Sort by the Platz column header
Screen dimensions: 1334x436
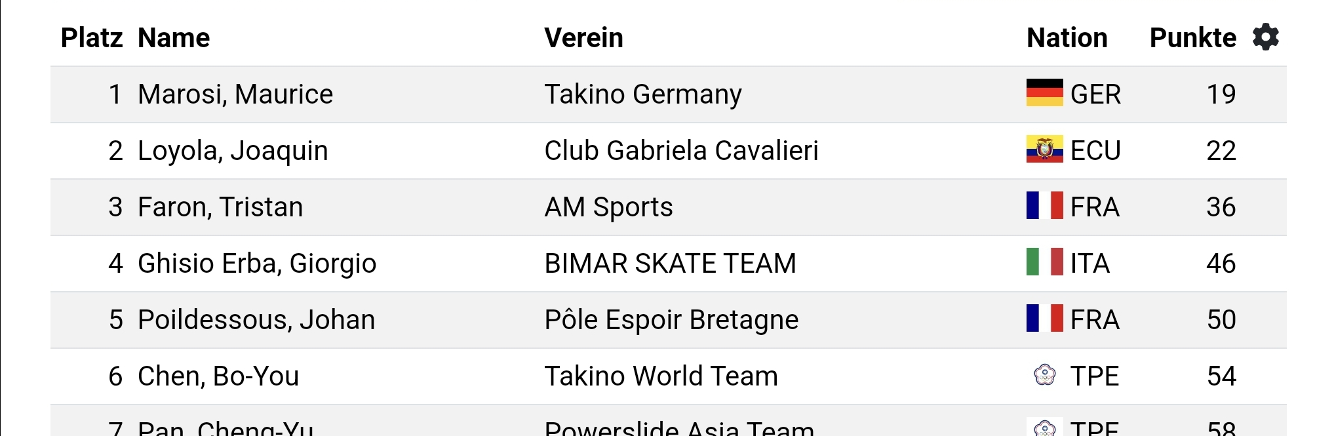click(x=91, y=38)
